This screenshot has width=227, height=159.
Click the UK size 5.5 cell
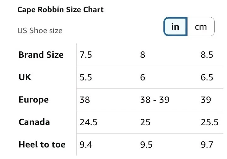click(86, 77)
